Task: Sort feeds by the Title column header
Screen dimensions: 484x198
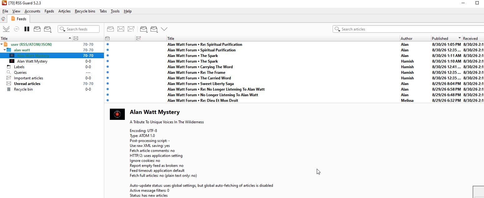Action: (36, 38)
